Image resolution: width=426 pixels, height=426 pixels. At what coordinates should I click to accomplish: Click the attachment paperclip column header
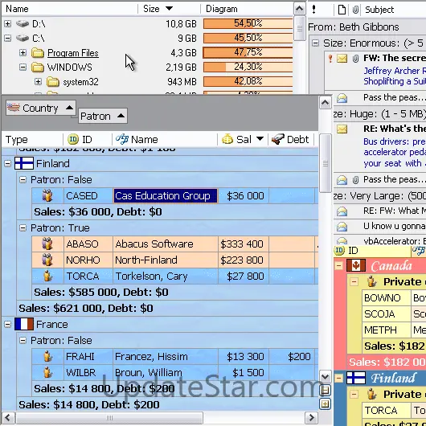coord(355,10)
